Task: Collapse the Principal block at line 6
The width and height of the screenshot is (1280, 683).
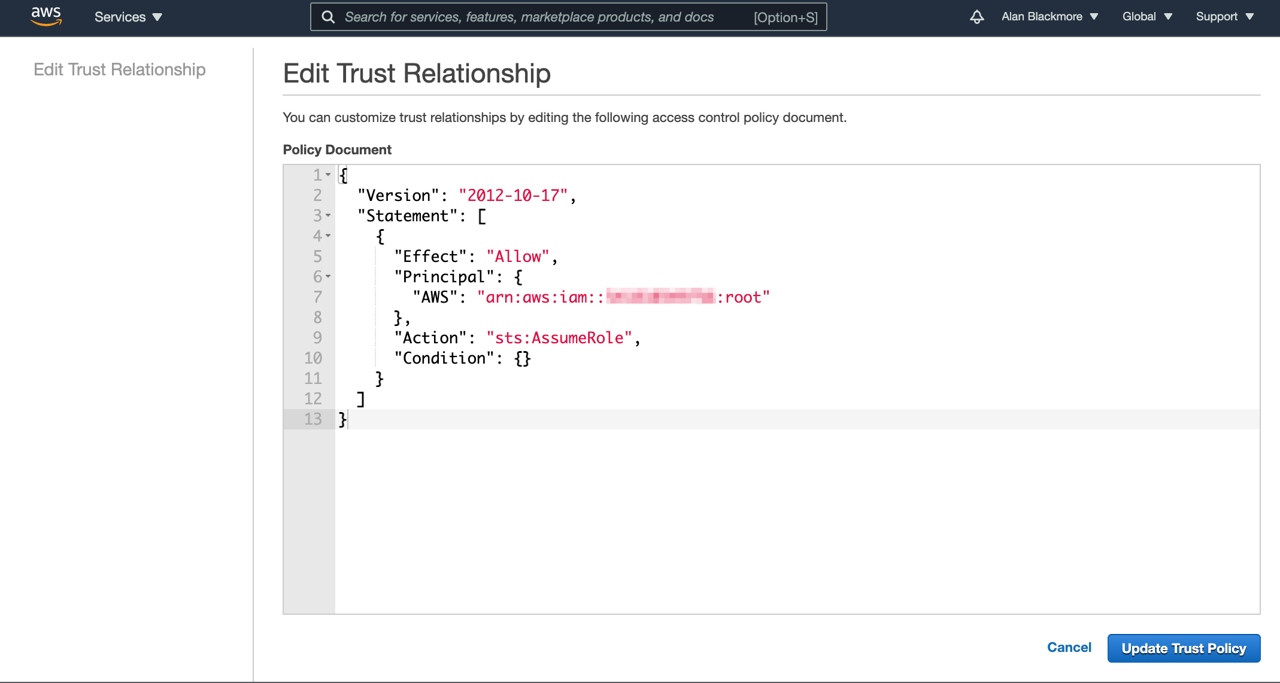Action: click(328, 277)
